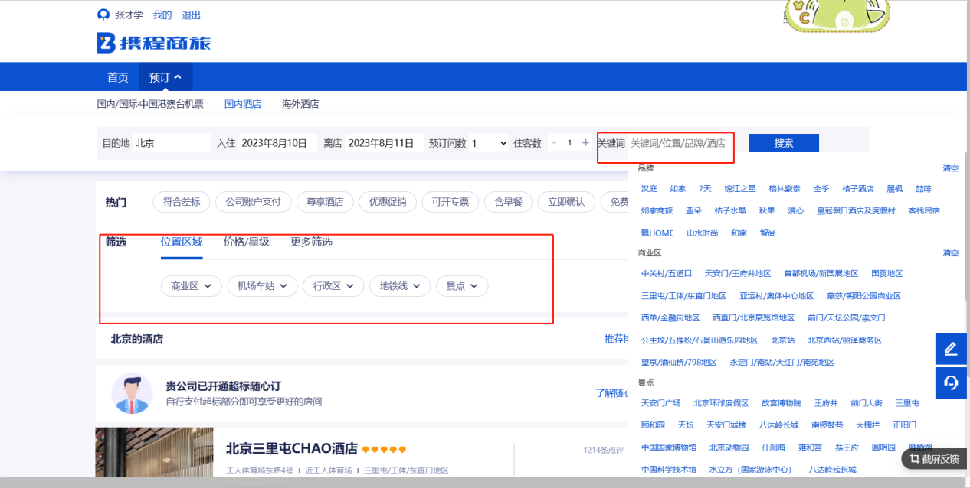Select brand 飘HOME
This screenshot has width=970, height=488.
click(657, 233)
